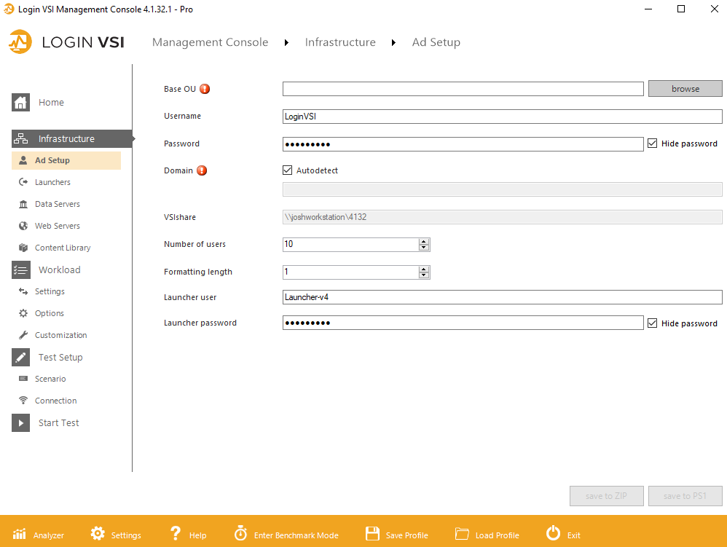Click the Start Test label
The width and height of the screenshot is (727, 547).
coord(58,422)
